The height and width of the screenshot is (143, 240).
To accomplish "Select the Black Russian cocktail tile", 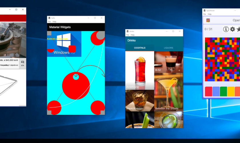I will coord(140,100).
